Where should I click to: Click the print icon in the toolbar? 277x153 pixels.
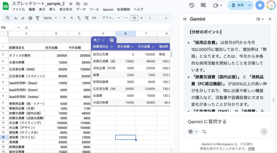coord(30,18)
